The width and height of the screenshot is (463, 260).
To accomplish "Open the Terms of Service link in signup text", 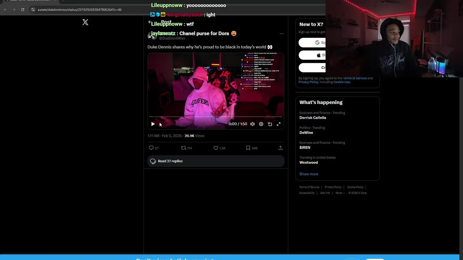I will click(x=354, y=78).
